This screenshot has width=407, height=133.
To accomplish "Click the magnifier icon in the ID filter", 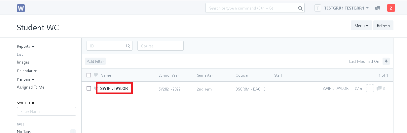I will [128, 46].
